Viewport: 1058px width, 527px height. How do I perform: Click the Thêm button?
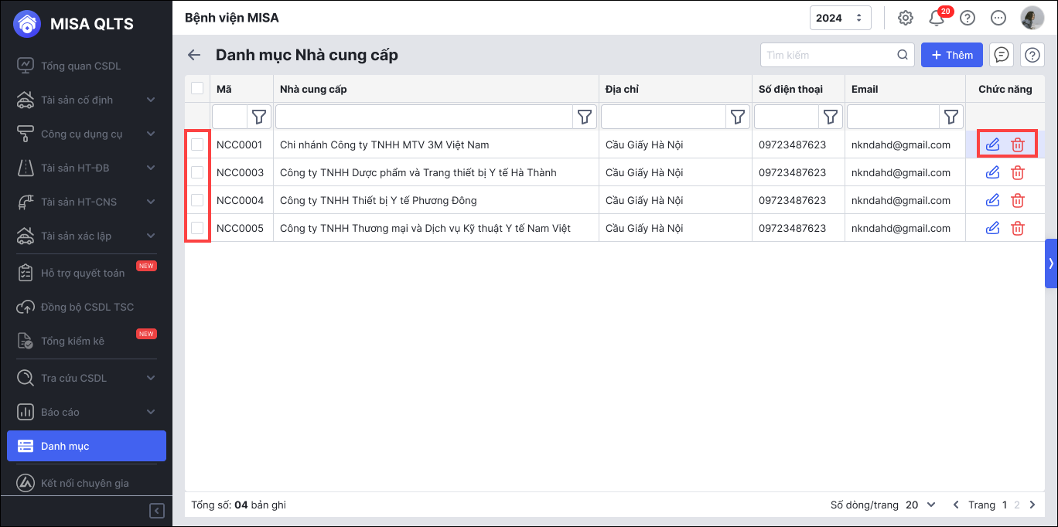951,55
